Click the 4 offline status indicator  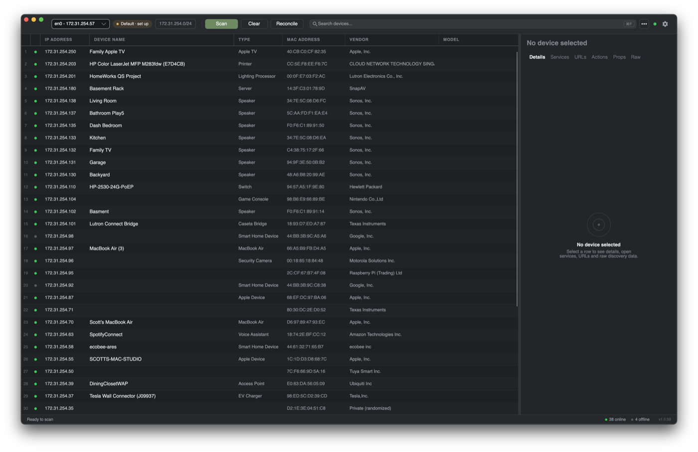[x=640, y=420]
